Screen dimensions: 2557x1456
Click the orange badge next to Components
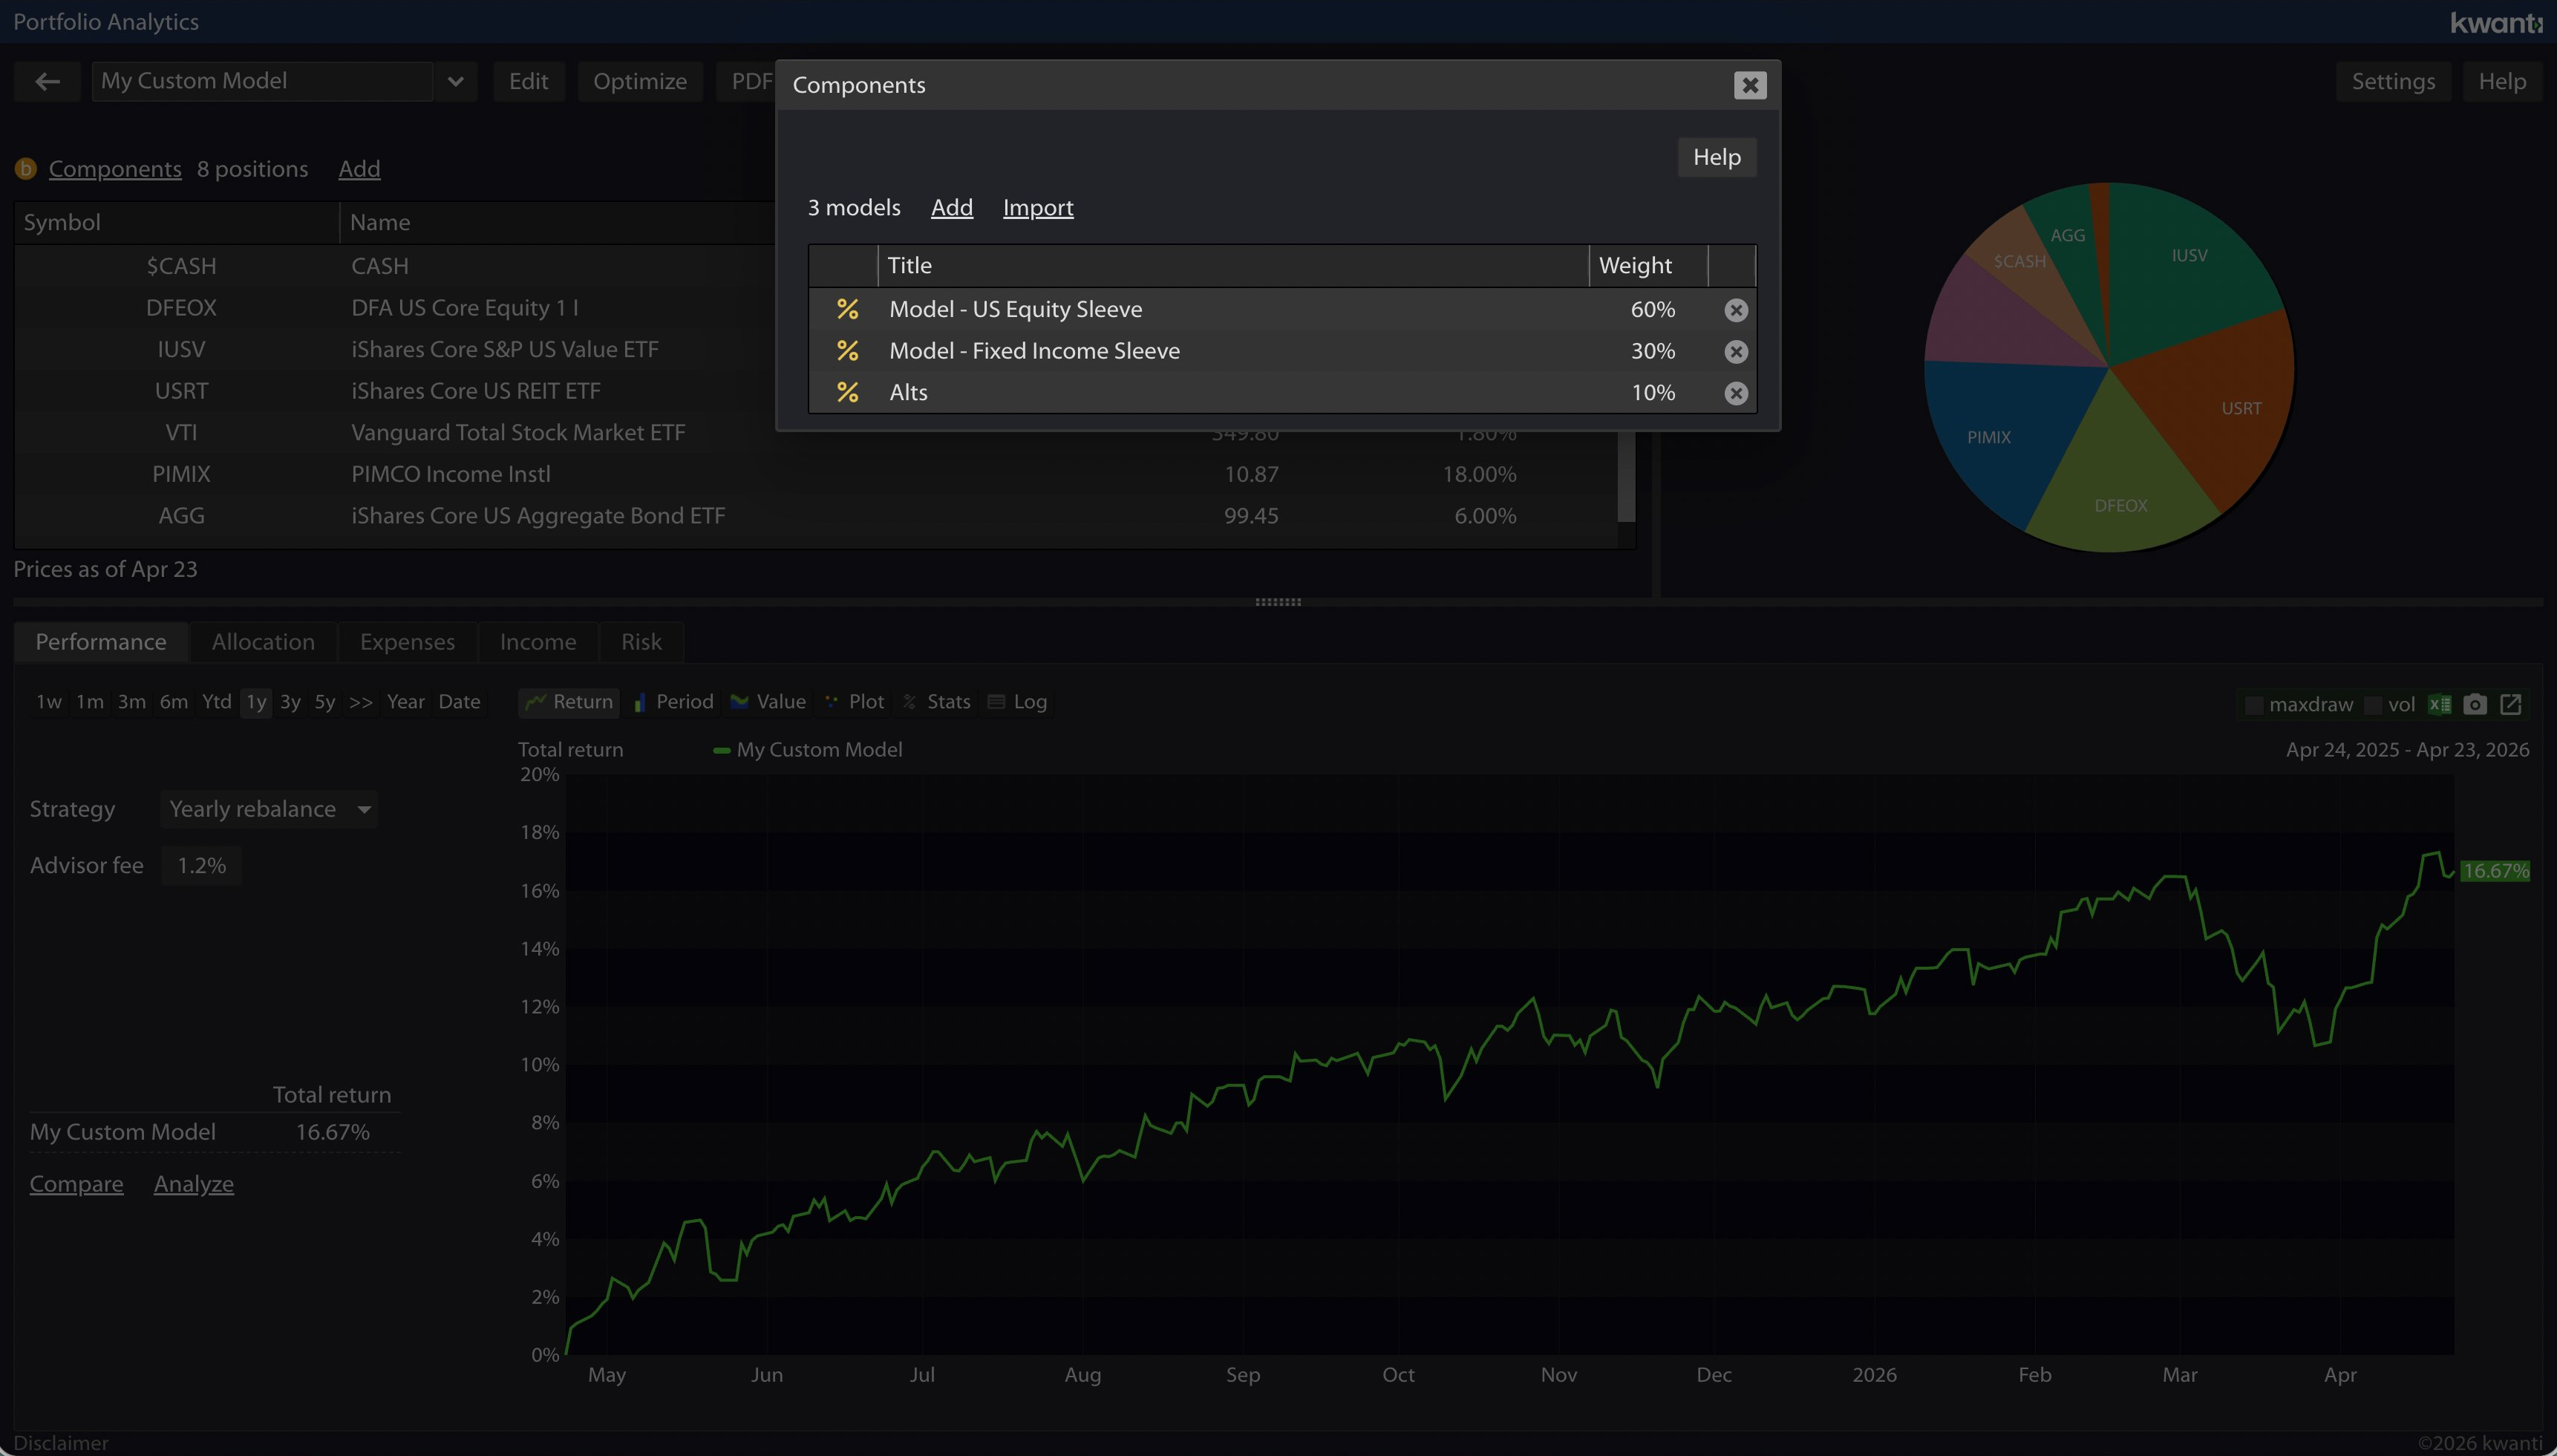26,169
